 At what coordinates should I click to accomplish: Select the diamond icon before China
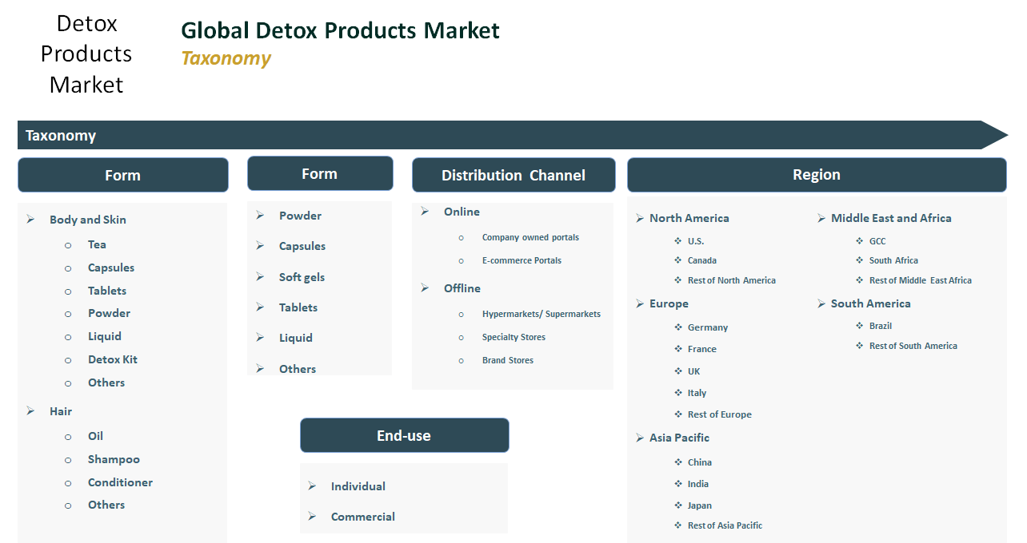coord(677,462)
